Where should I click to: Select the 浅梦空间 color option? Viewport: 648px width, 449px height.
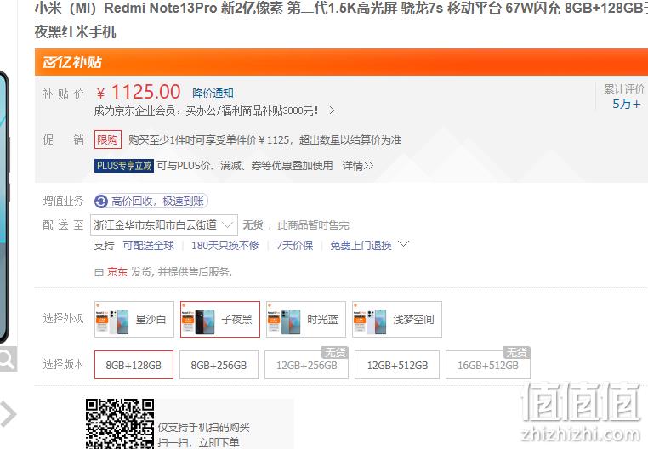tap(397, 319)
